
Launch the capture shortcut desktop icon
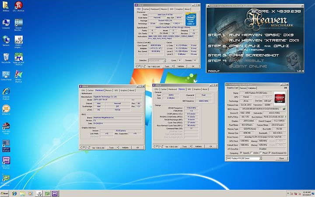click(x=6, y=146)
